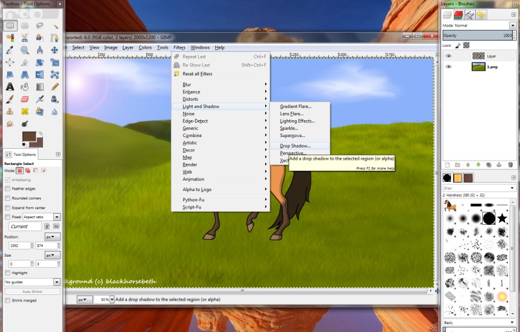Image resolution: width=520 pixels, height=332 pixels.
Task: Open the Size unit px dropdown
Action: pyautogui.click(x=53, y=255)
